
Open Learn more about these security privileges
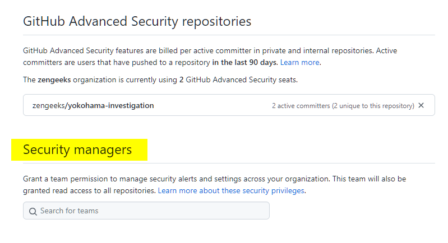pyautogui.click(x=231, y=191)
